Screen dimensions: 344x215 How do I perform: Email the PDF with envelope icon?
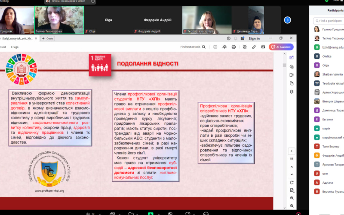[263, 47]
